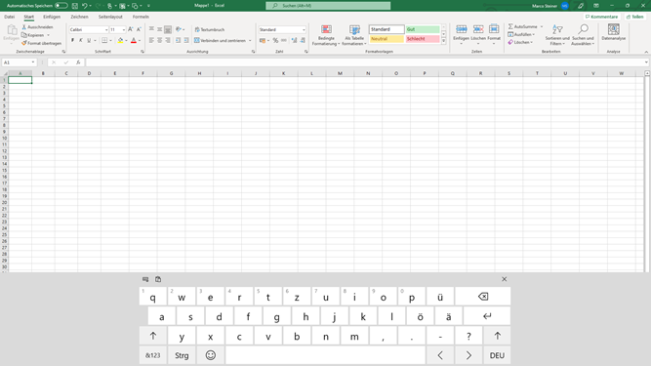Switch keyboard to &123 symbols
Viewport: 651px width, 366px height.
[x=153, y=355]
